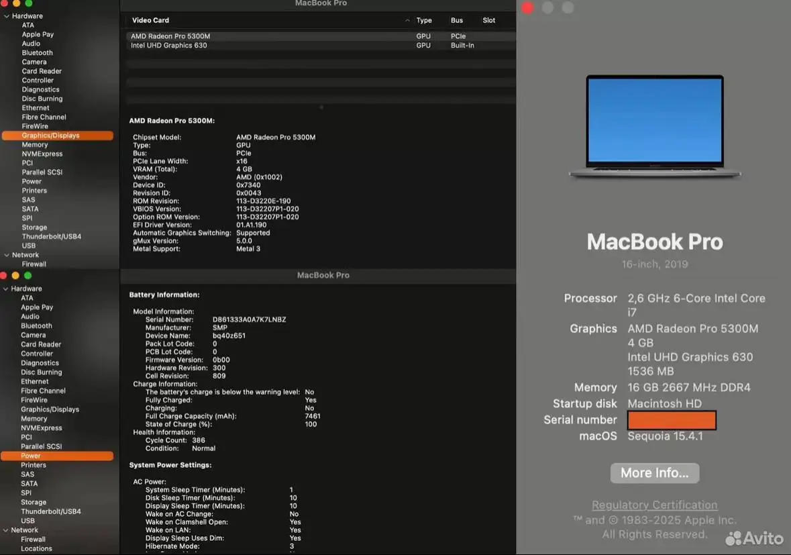Select Power in upper window sidebar

click(32, 182)
